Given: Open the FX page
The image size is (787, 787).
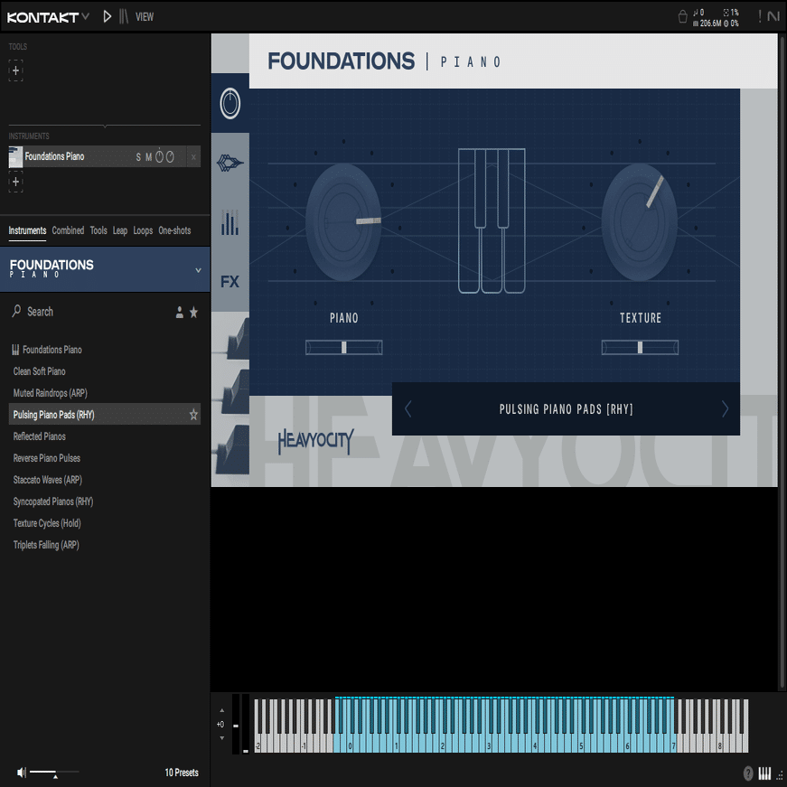Looking at the screenshot, I should [x=230, y=282].
